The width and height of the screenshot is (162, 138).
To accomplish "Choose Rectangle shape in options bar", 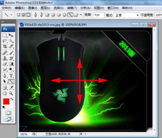I will point(47,15).
